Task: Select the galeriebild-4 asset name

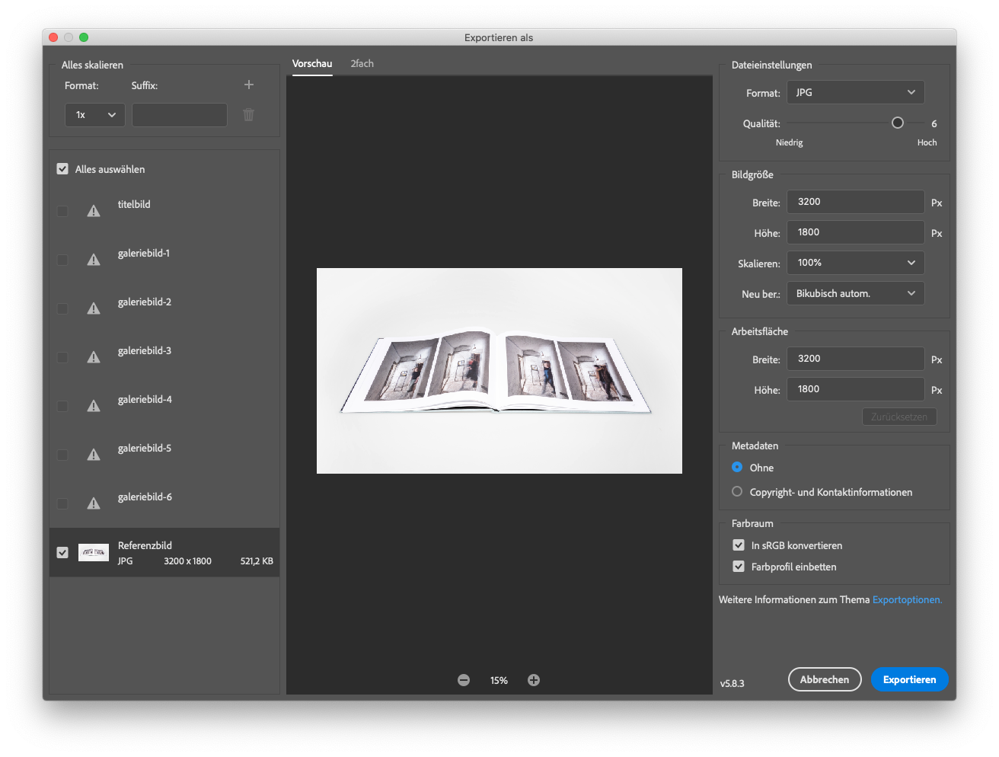Action: (x=145, y=399)
